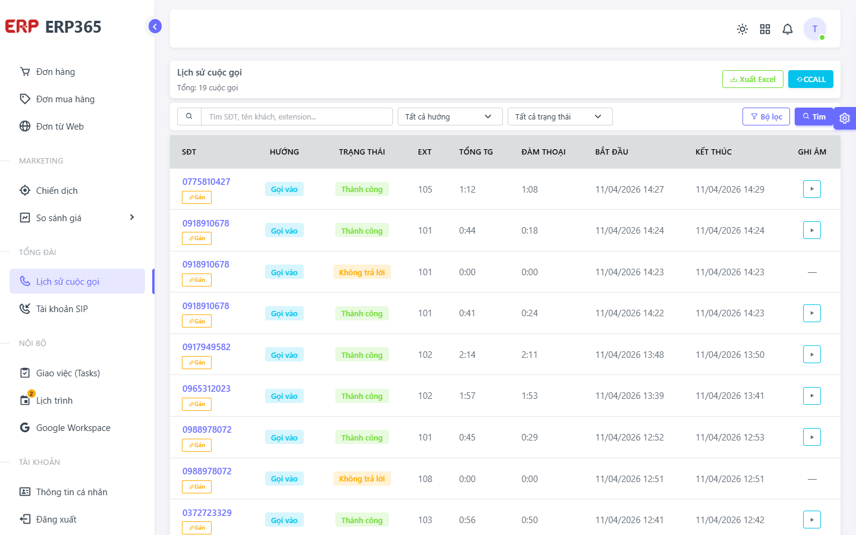
Task: Open Tất cả hướng dropdown
Action: tap(450, 117)
